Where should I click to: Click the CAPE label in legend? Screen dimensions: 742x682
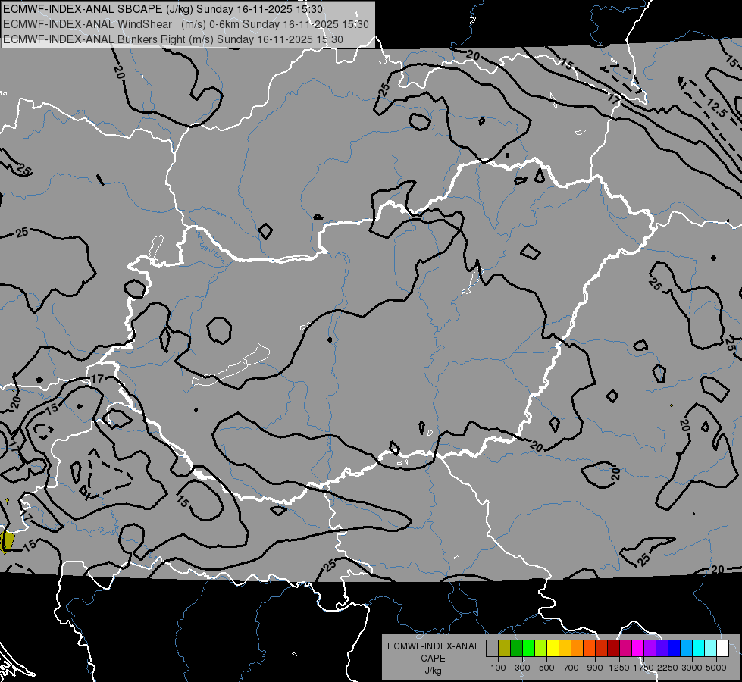(x=433, y=659)
